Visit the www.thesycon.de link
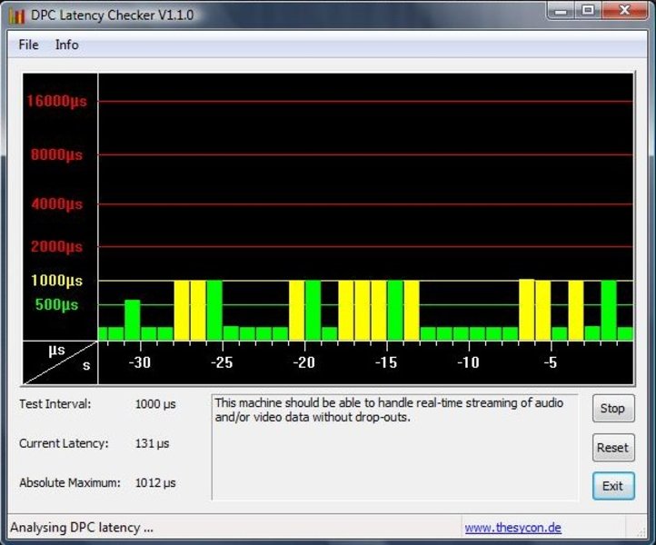 tap(512, 528)
